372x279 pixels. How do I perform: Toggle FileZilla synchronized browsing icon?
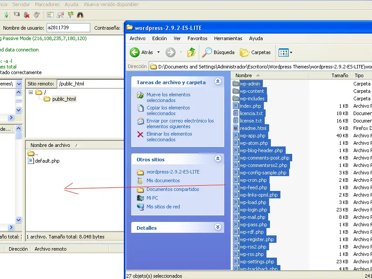pos(70,15)
